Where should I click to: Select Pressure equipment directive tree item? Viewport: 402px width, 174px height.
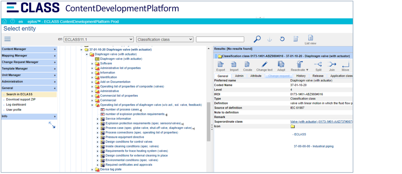[125, 137]
